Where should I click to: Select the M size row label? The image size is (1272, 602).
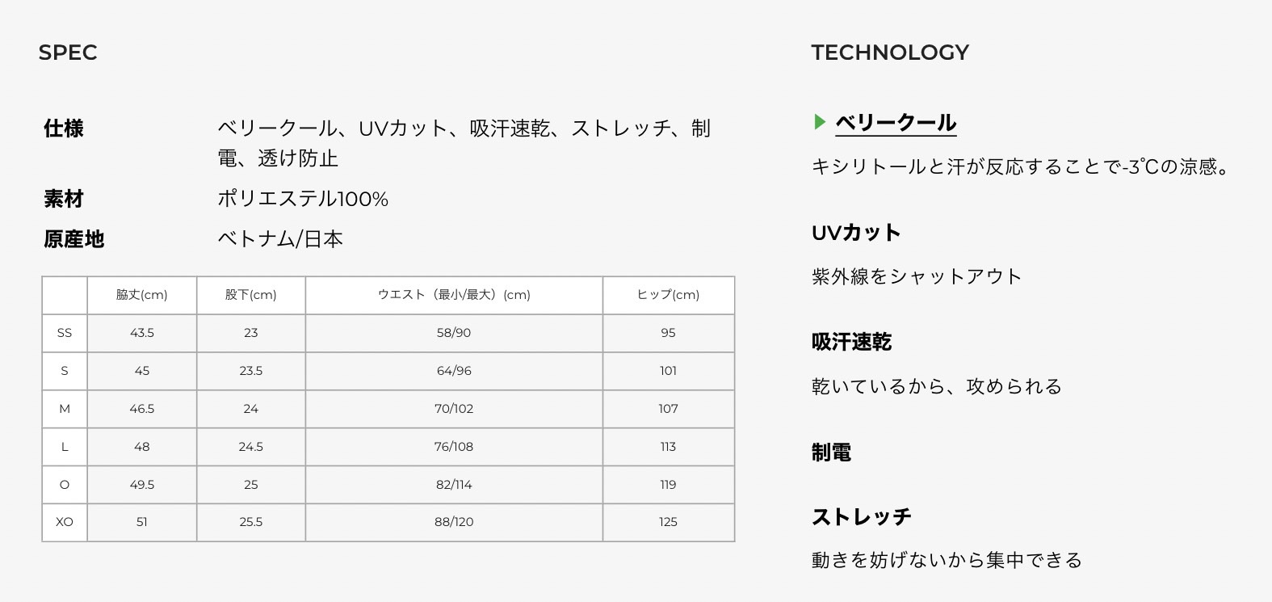(x=65, y=409)
